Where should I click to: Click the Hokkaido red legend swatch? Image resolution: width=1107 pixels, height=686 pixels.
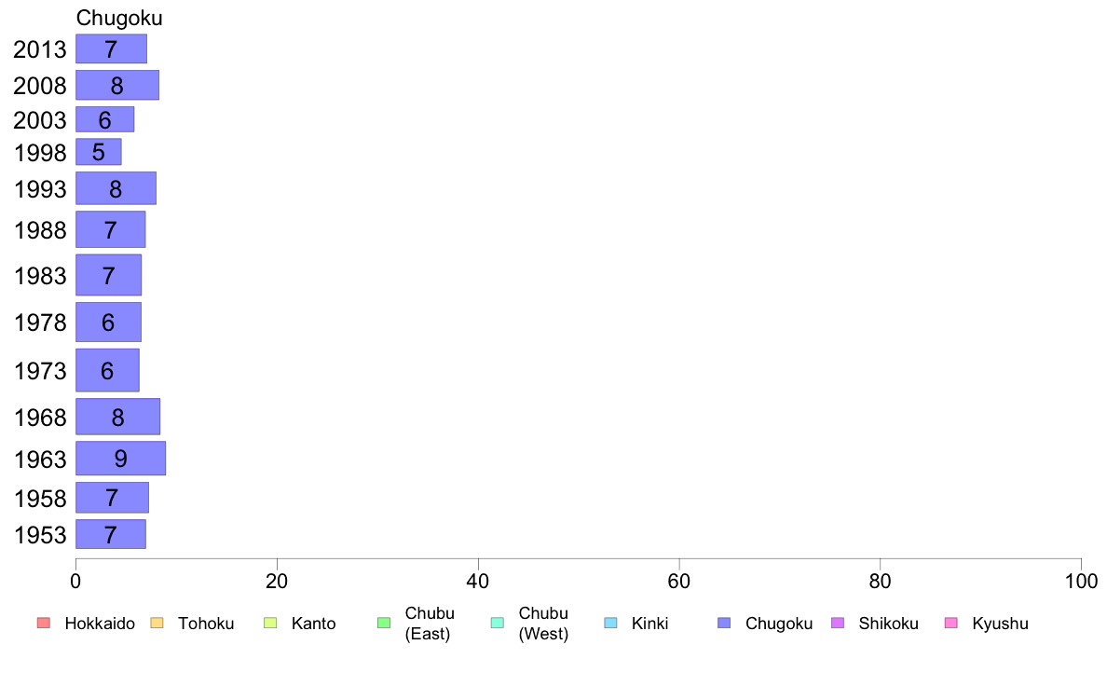coord(44,623)
